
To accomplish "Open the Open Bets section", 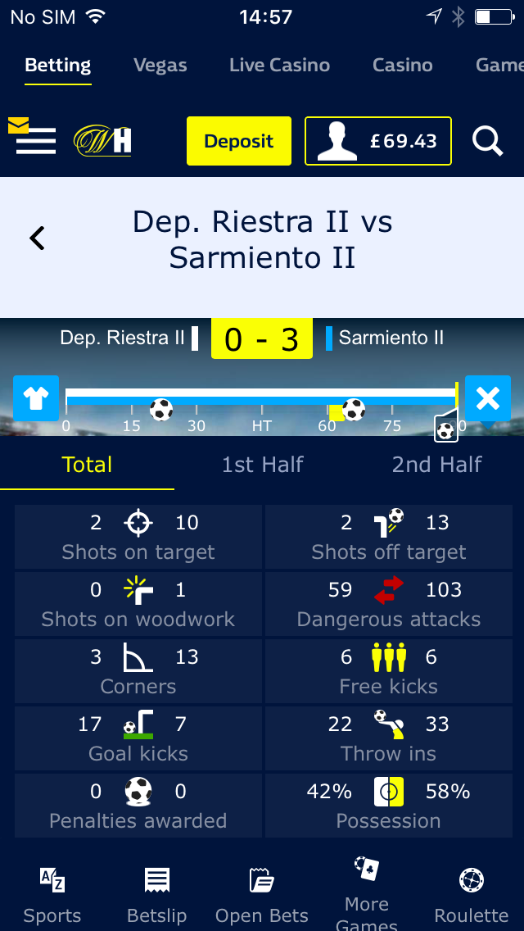I will pos(262,894).
